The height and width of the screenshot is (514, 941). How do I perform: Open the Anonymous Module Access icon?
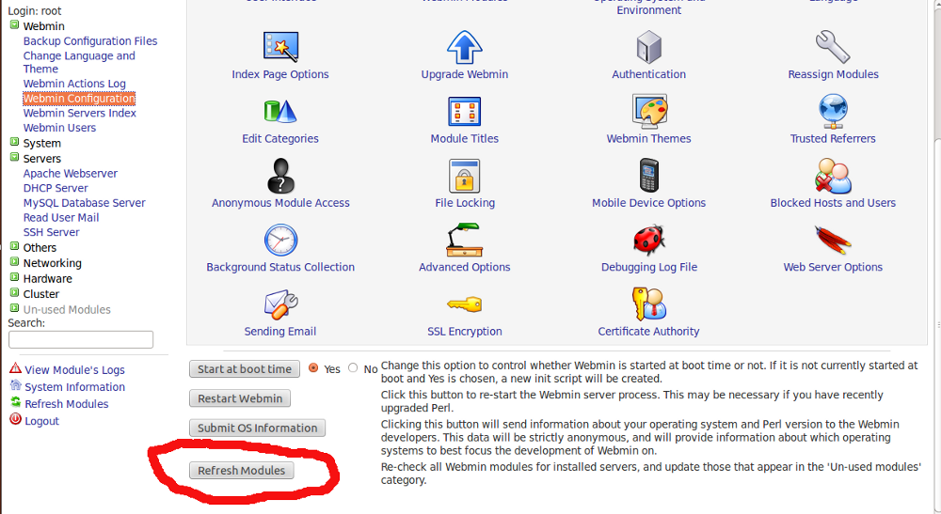click(280, 176)
